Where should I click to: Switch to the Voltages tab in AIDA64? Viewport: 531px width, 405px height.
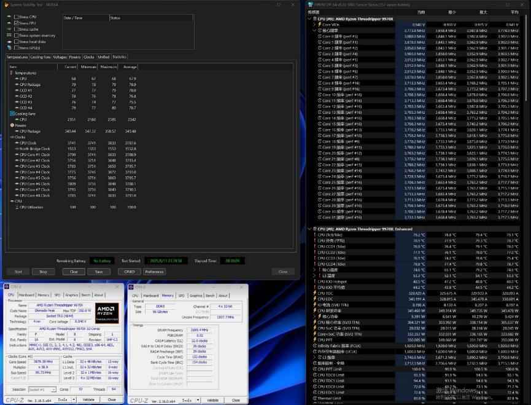click(x=60, y=57)
